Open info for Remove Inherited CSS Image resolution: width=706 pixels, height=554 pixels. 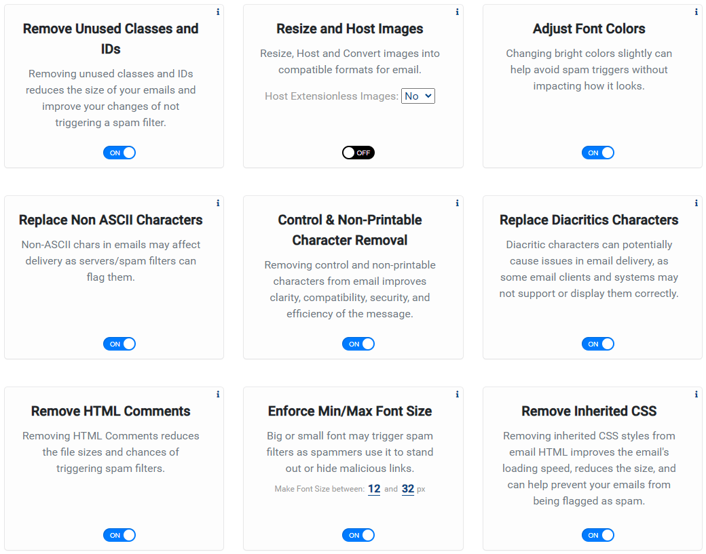pos(696,394)
